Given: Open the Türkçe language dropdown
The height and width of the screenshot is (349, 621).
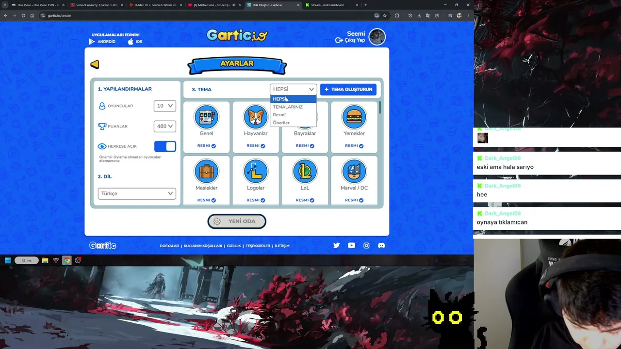Looking at the screenshot, I should (137, 193).
